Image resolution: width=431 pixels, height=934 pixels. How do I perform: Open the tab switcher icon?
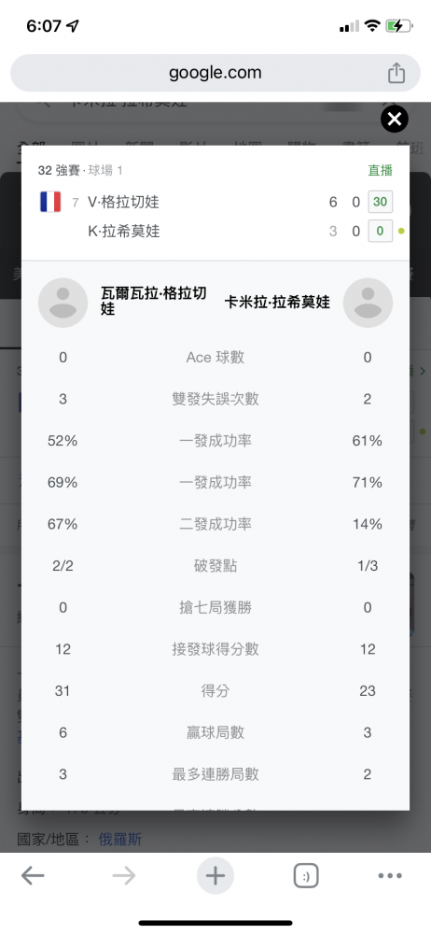[306, 876]
